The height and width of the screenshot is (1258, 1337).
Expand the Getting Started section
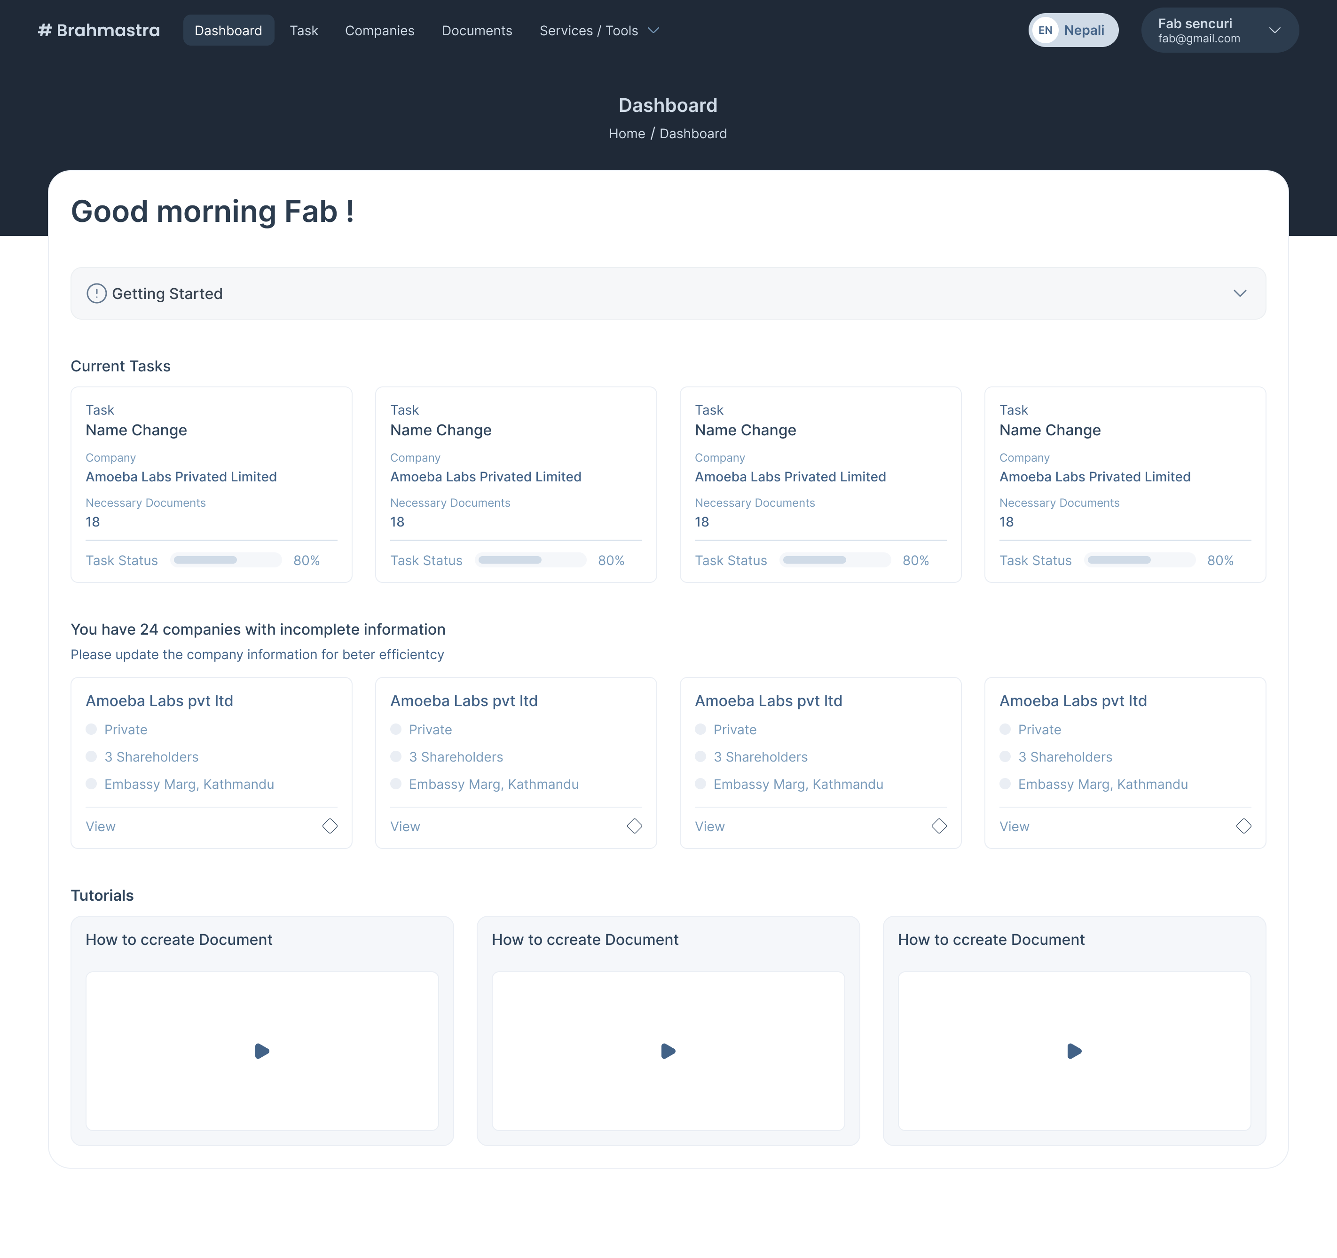tap(1240, 294)
